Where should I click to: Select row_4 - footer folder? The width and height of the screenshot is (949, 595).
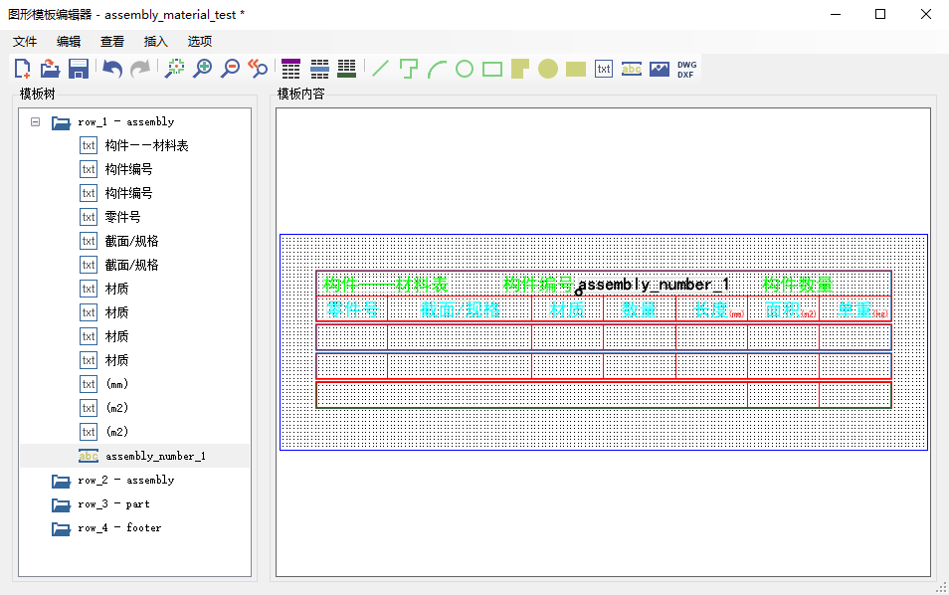119,527
